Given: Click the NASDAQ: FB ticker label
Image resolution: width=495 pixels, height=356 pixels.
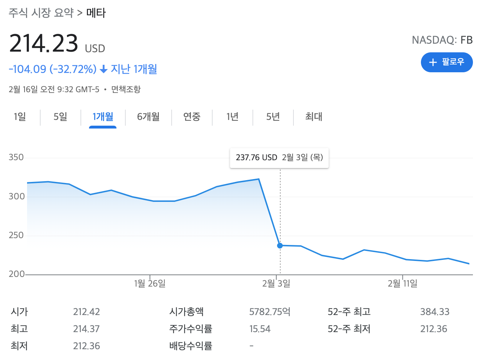Looking at the screenshot, I should coord(442,40).
